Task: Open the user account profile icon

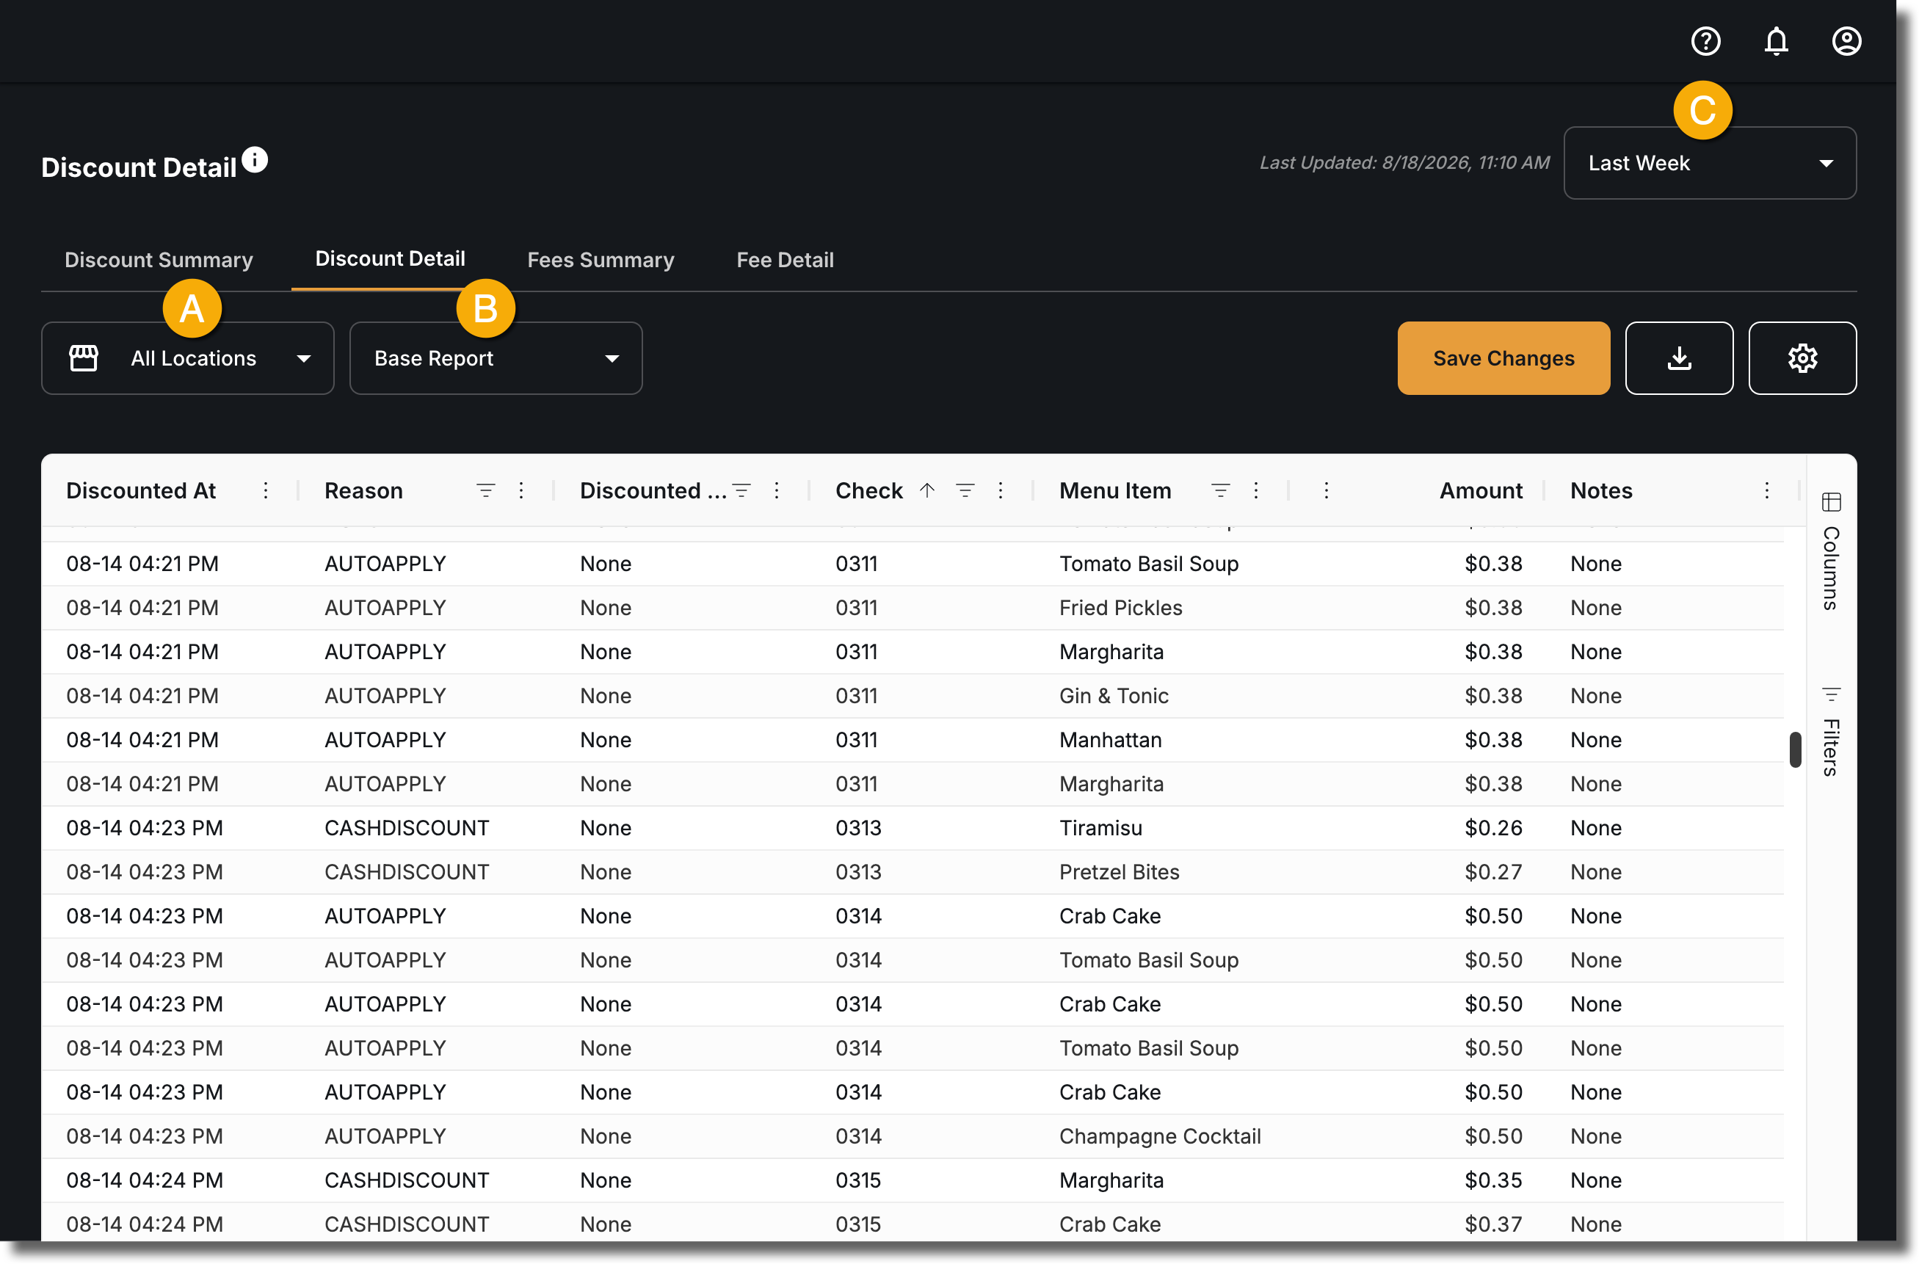Action: tap(1846, 41)
